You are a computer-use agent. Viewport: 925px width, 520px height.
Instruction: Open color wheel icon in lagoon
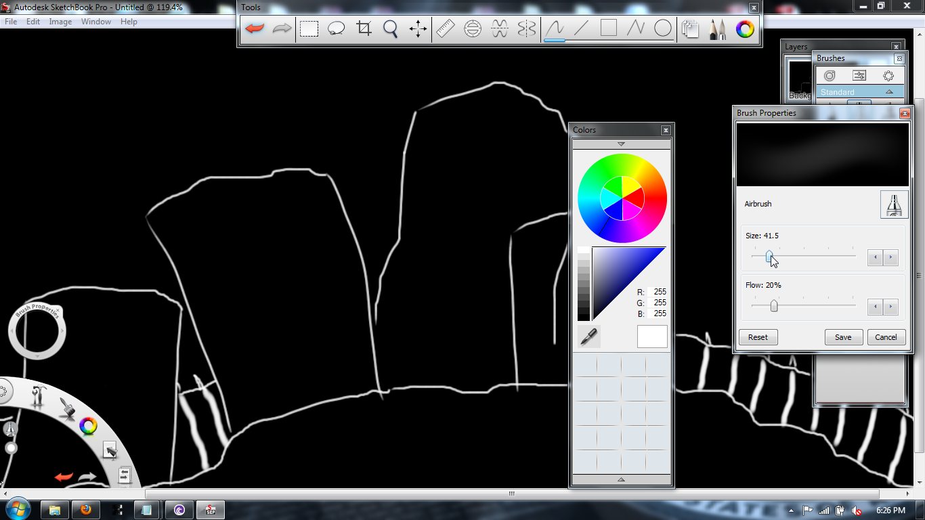click(88, 426)
